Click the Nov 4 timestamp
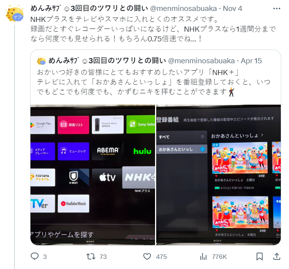The height and width of the screenshot is (269, 289). 232,9
